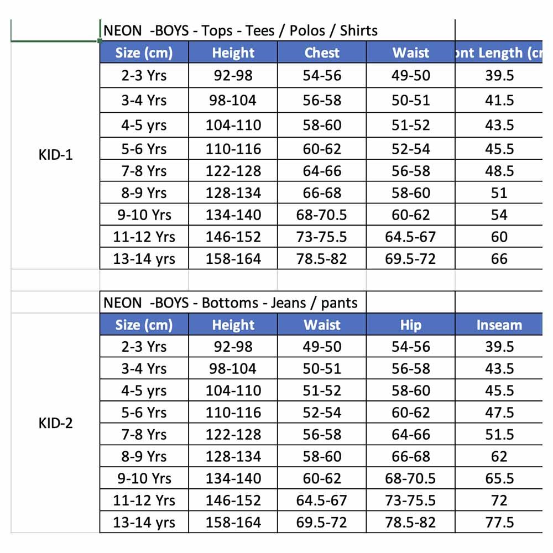
Task: Click the Tops Tees / Polos / Shirts title cell
Action: point(277,30)
